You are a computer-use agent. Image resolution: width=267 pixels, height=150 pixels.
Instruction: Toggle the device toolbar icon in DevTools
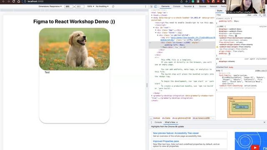[156, 7]
